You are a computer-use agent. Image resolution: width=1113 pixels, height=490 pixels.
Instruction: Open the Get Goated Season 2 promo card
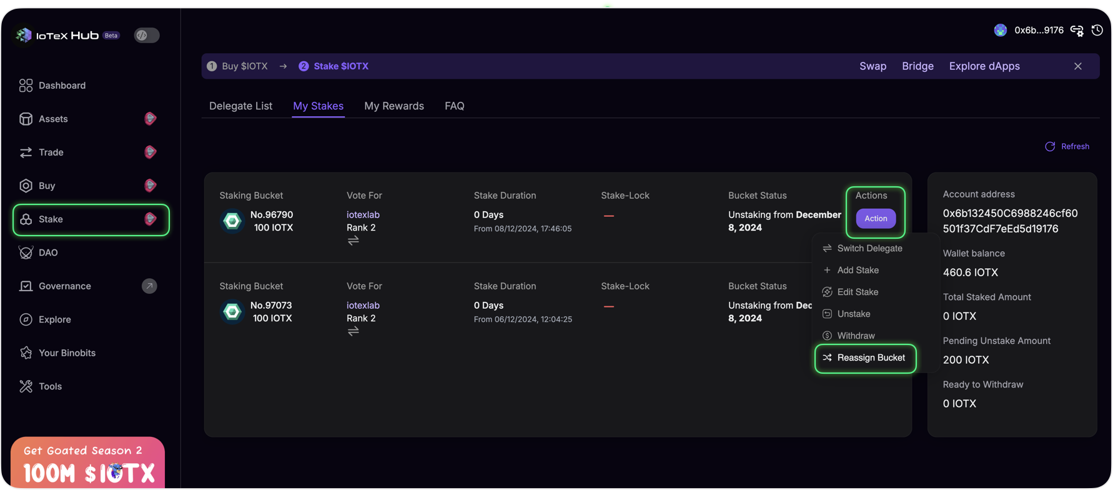point(87,464)
